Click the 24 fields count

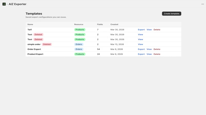click(x=98, y=54)
